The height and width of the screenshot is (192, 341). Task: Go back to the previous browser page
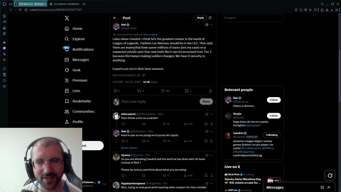11,10
